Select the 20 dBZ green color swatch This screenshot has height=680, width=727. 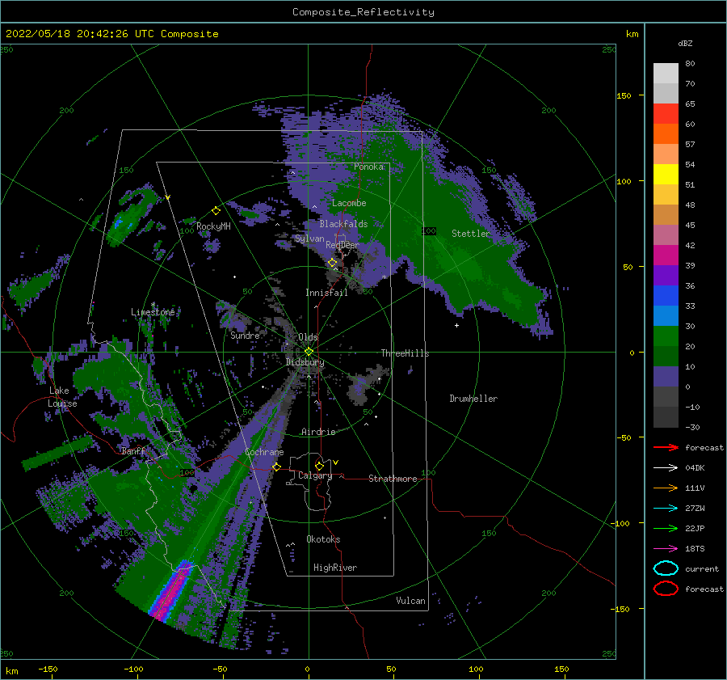[x=666, y=336]
